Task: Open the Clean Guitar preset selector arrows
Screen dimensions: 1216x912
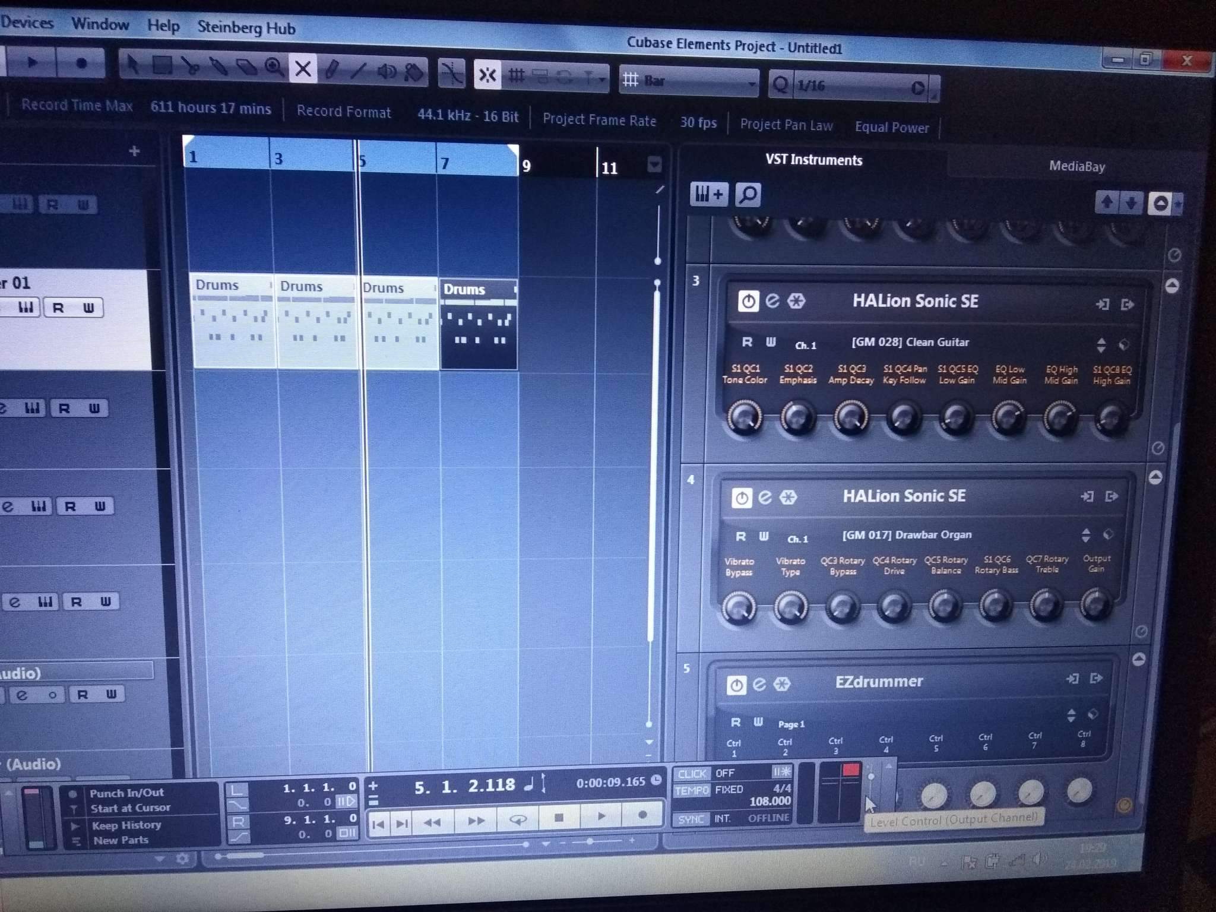Action: [x=1101, y=345]
